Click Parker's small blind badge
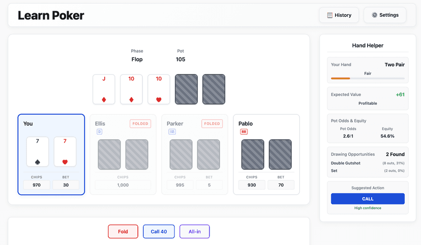Viewport: 421px width, 245px height. click(x=172, y=132)
